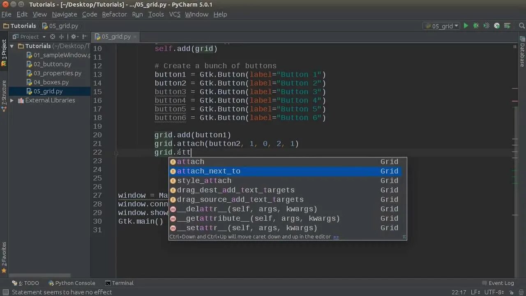Open the View menu
Screen dimensions: 526x296
[40, 14]
